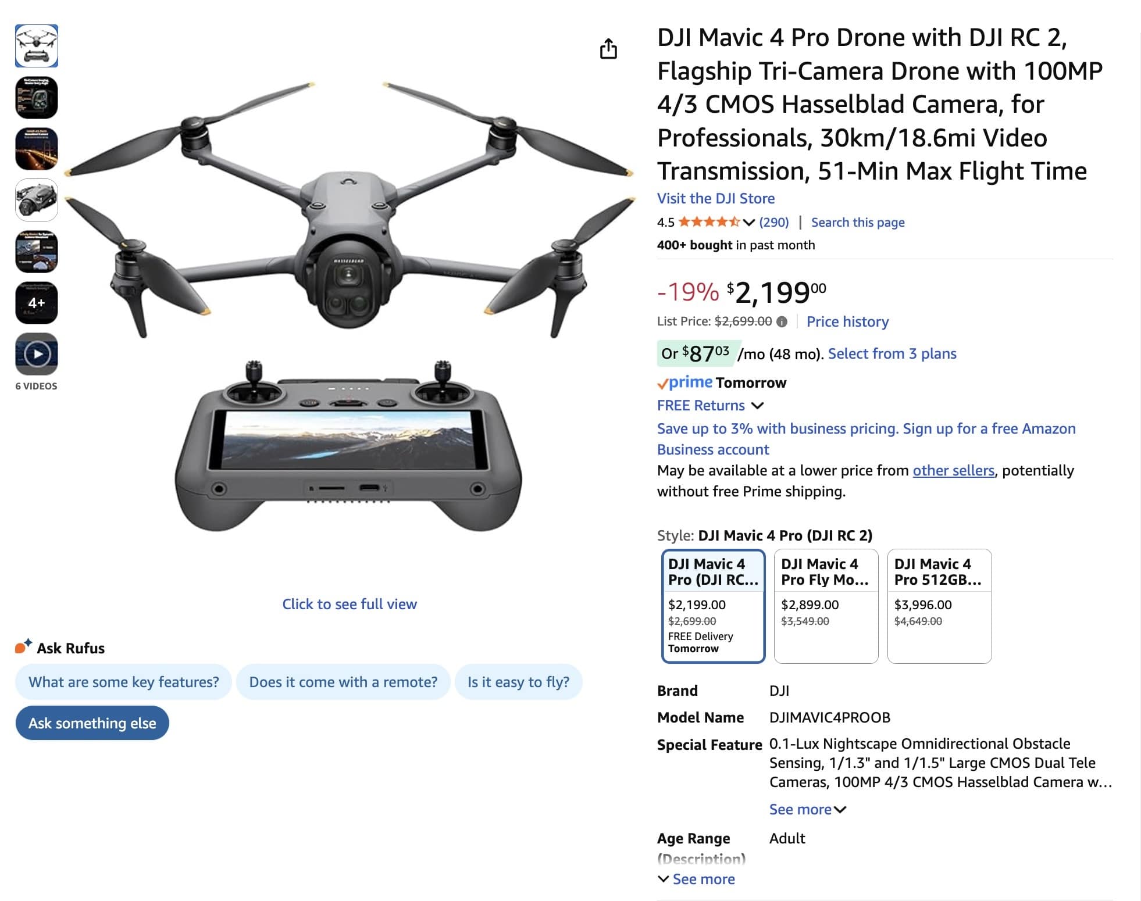Image resolution: width=1141 pixels, height=901 pixels.
Task: Open the Price history link
Action: click(x=848, y=321)
